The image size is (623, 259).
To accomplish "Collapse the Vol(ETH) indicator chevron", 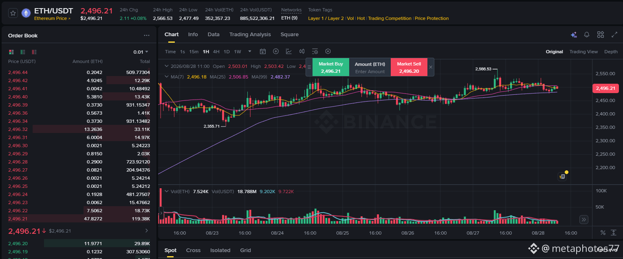I will pyautogui.click(x=166, y=191).
